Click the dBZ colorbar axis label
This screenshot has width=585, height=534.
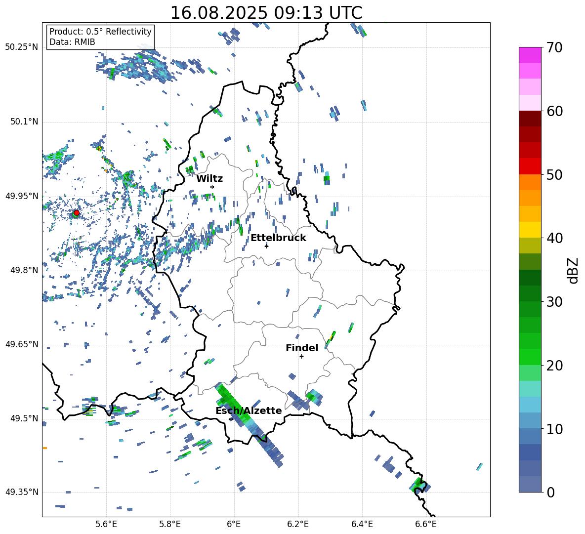pos(574,270)
